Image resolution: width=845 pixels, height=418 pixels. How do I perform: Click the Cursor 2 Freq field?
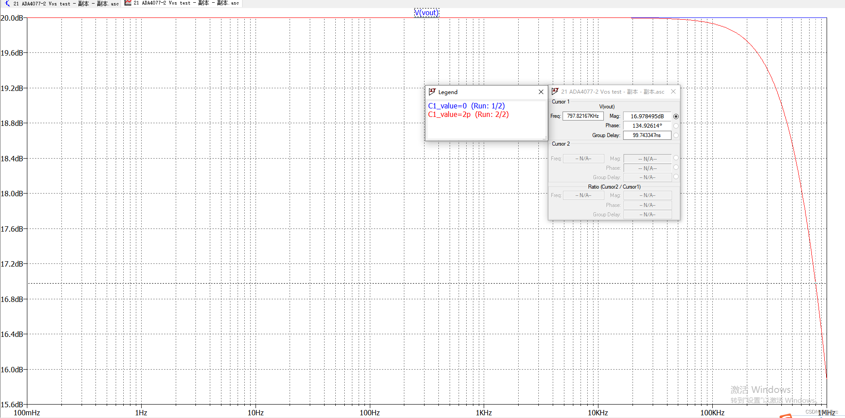583,159
